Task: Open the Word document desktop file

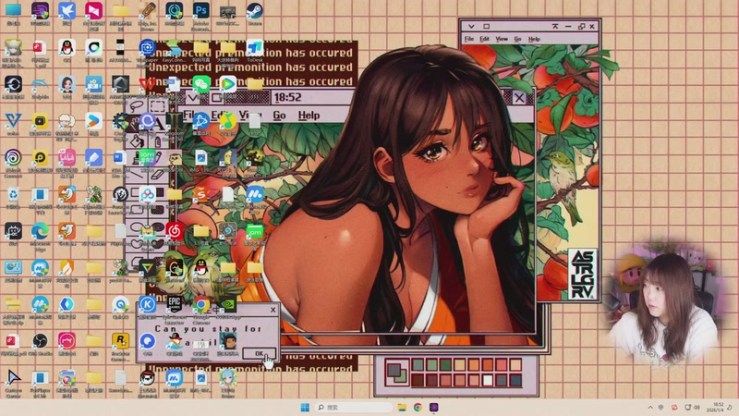Action: coord(120,158)
